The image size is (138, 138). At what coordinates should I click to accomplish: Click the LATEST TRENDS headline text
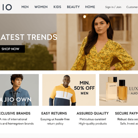coord(29,37)
